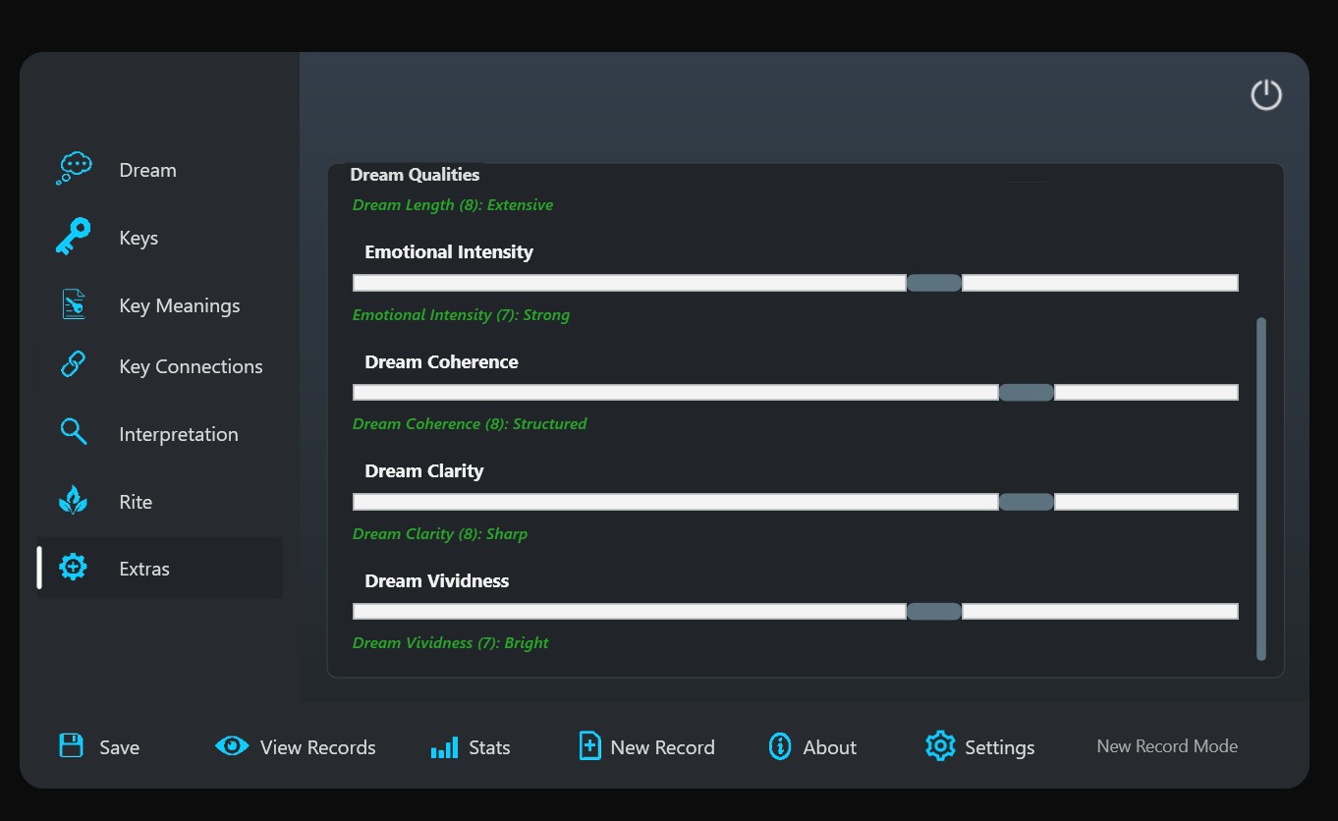Click the 'New Record Mode' status text
1338x821 pixels.
coord(1167,746)
